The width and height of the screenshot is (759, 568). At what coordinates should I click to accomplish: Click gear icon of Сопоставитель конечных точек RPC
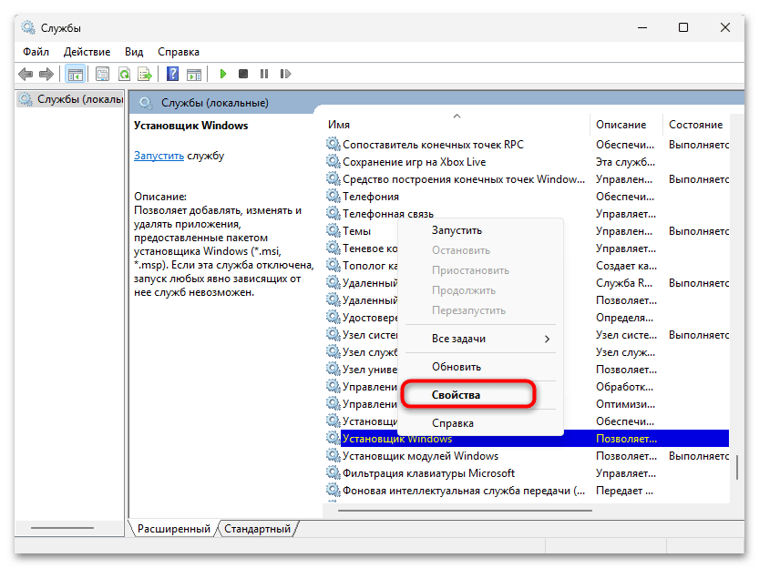pos(333,144)
